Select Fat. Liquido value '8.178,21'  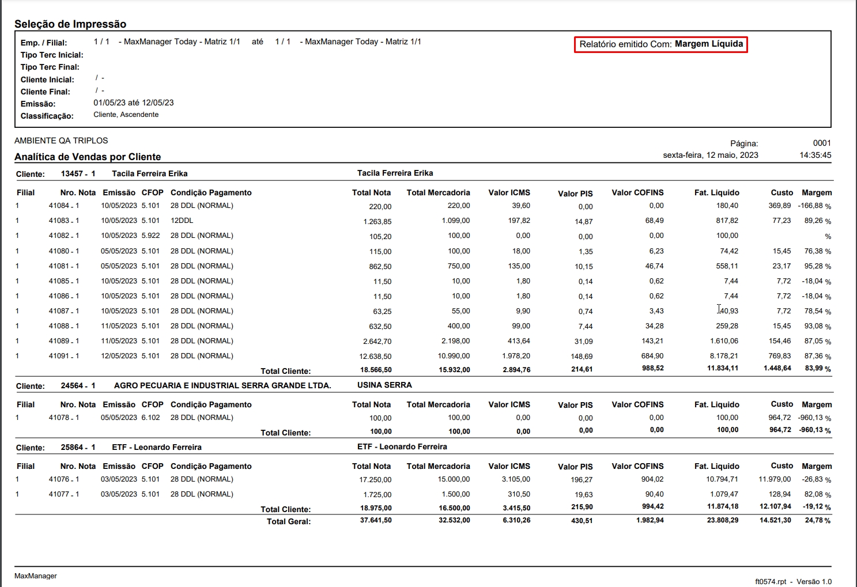pos(724,356)
